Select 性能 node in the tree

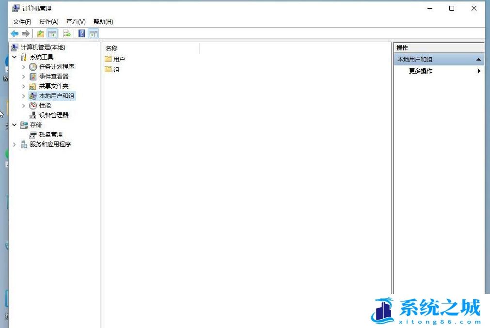click(x=45, y=106)
